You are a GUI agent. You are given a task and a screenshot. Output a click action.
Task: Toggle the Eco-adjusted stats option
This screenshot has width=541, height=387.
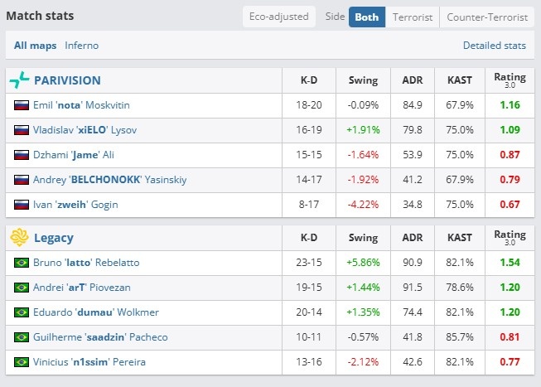click(x=278, y=17)
